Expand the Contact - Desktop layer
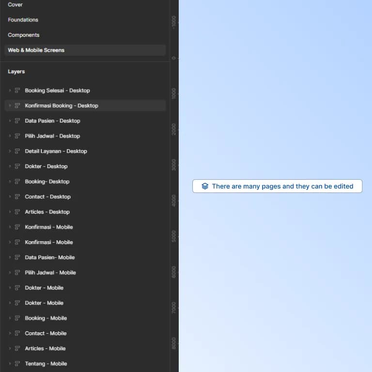This screenshot has height=372, width=372. [10, 197]
